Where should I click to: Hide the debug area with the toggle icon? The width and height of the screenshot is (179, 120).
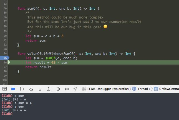click(x=4, y=89)
